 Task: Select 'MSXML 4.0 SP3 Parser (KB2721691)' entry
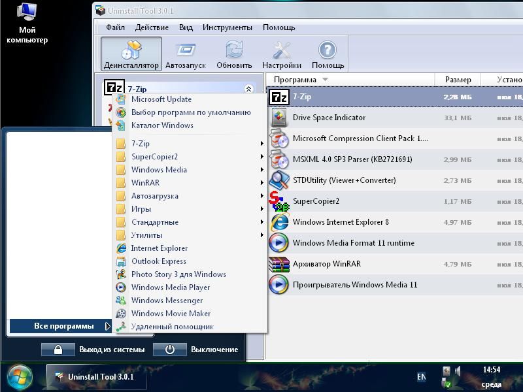tap(352, 159)
